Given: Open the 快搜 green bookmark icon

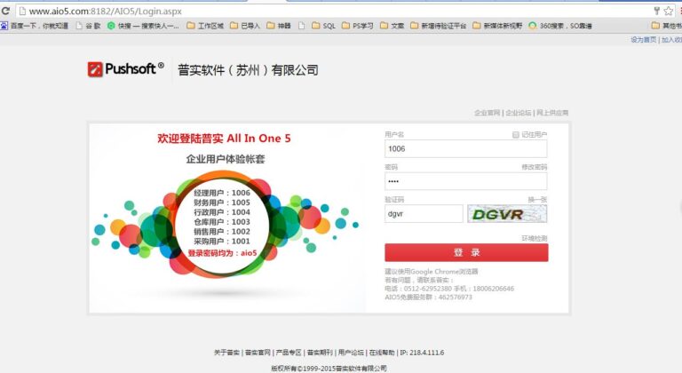Looking at the screenshot, I should (111, 26).
